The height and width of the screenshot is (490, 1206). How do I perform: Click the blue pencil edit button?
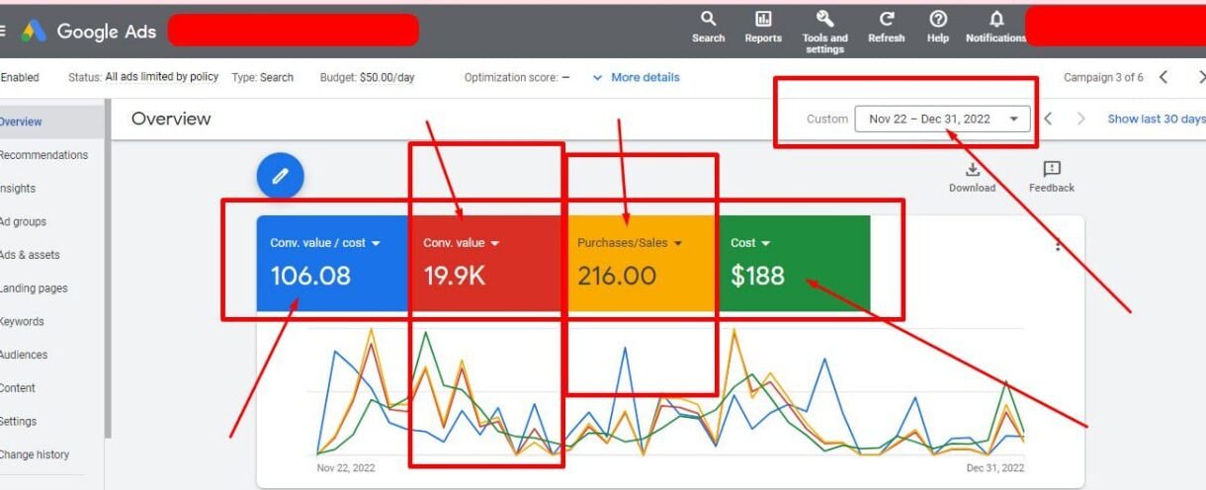coord(280,176)
